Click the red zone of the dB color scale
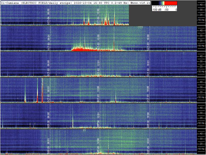Viewport: 206px width, 155px height. [x=171, y=3]
